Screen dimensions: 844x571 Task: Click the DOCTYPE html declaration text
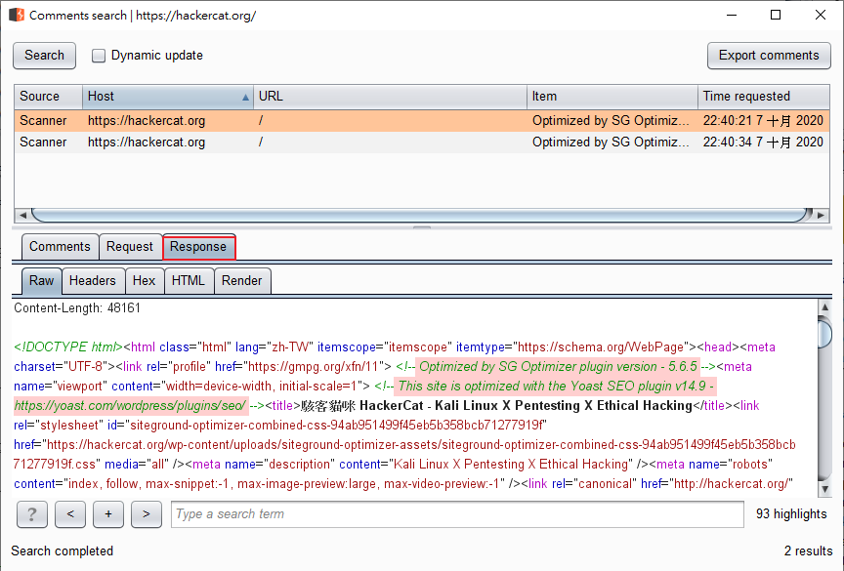pyautogui.click(x=68, y=347)
